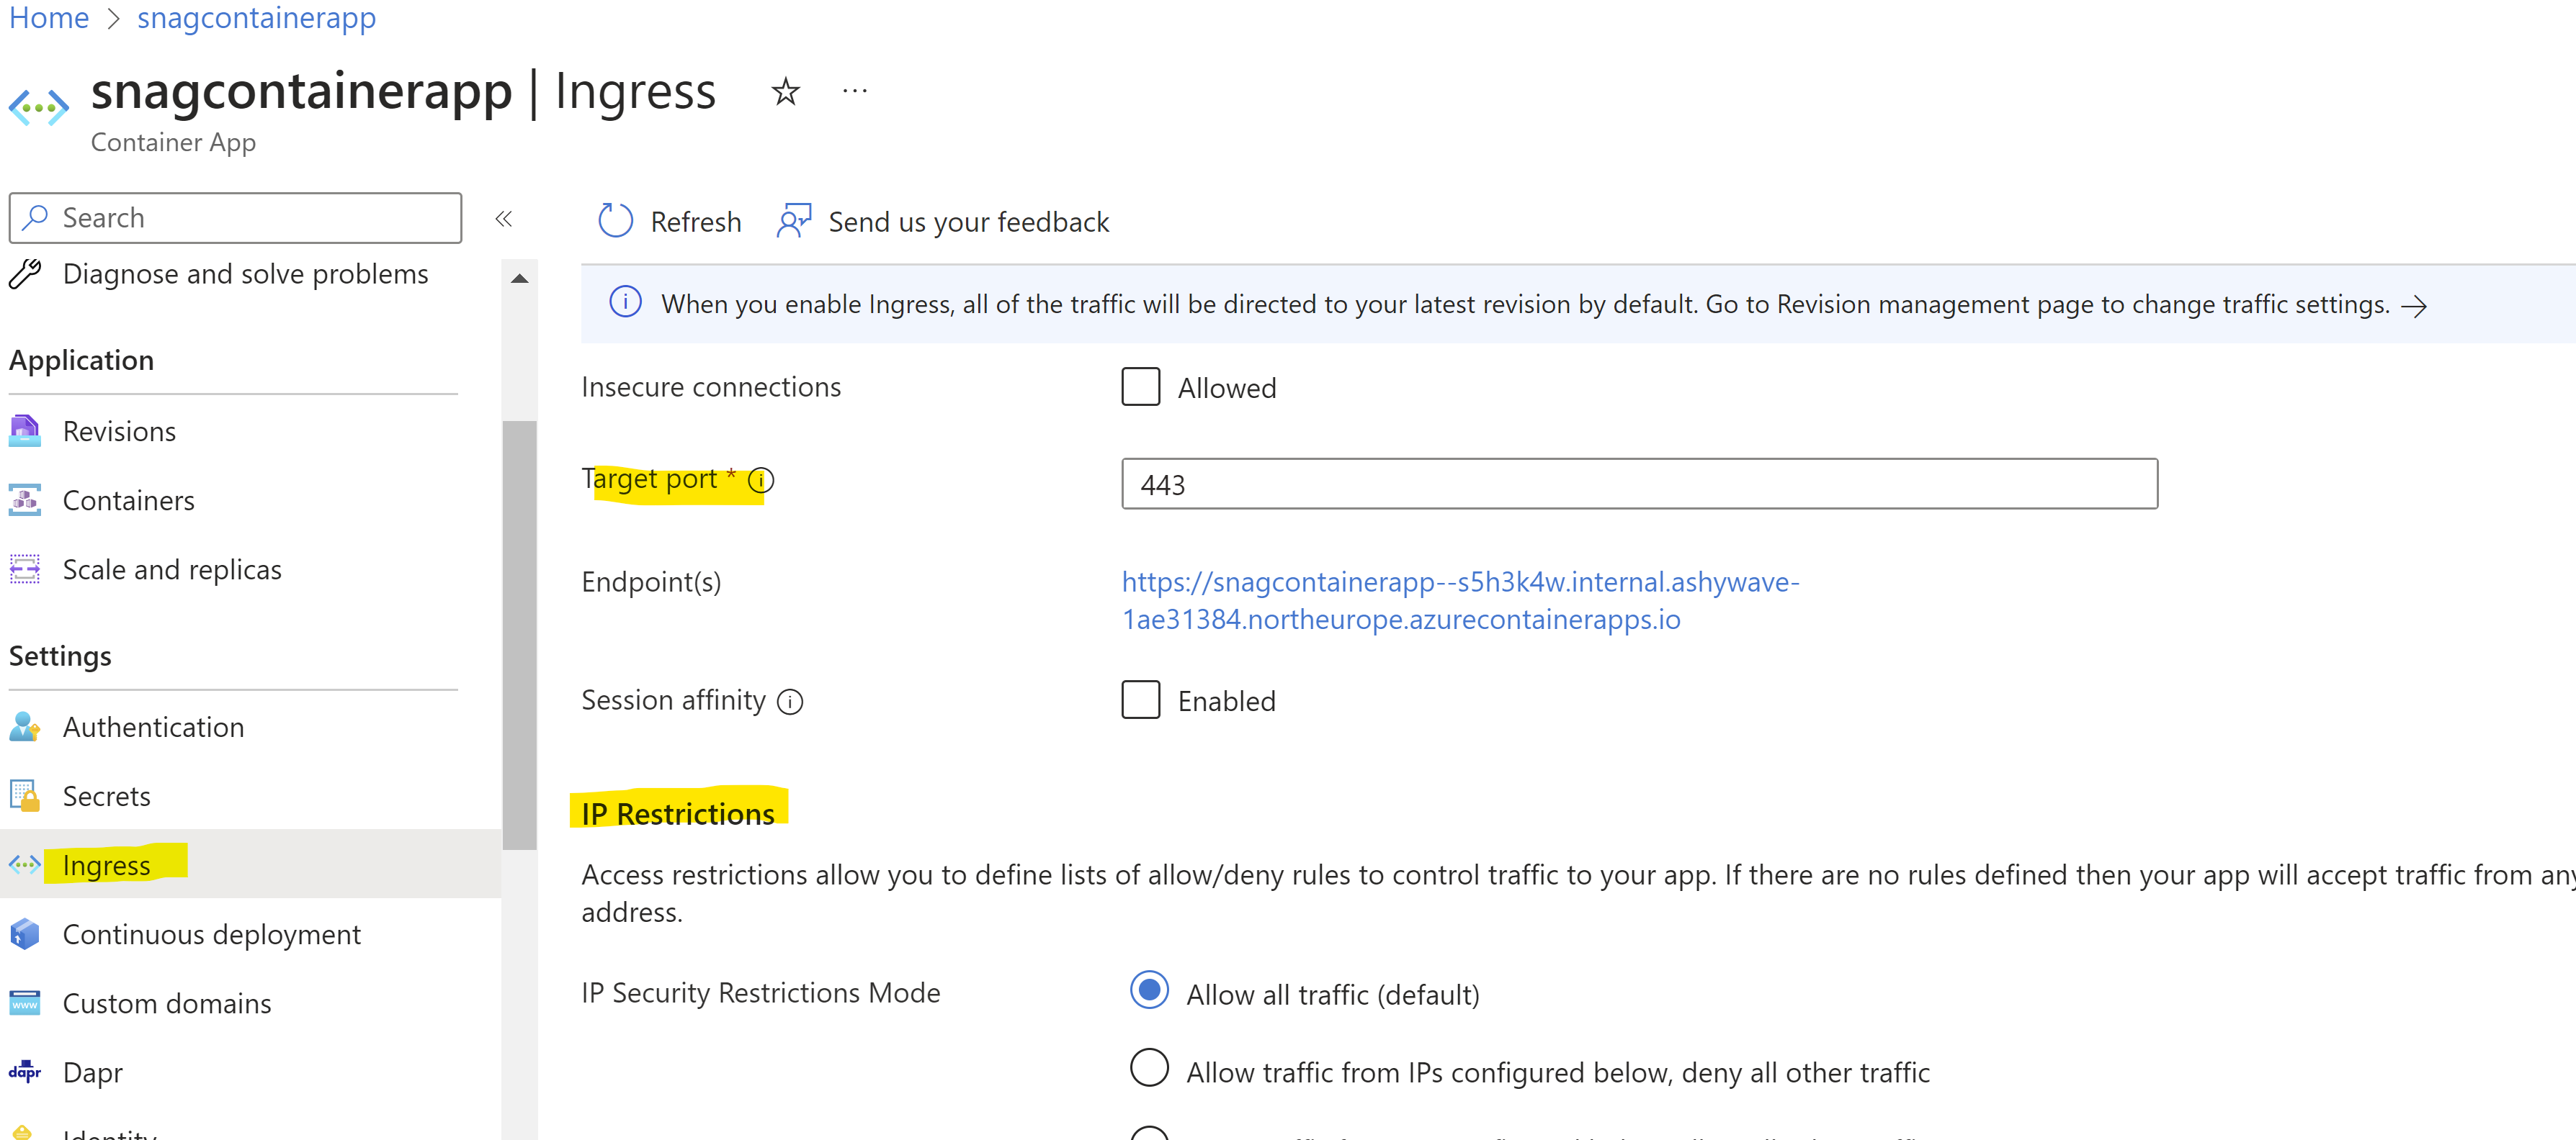Click the Endpoint(s) label
2576x1140 pixels.
point(651,582)
